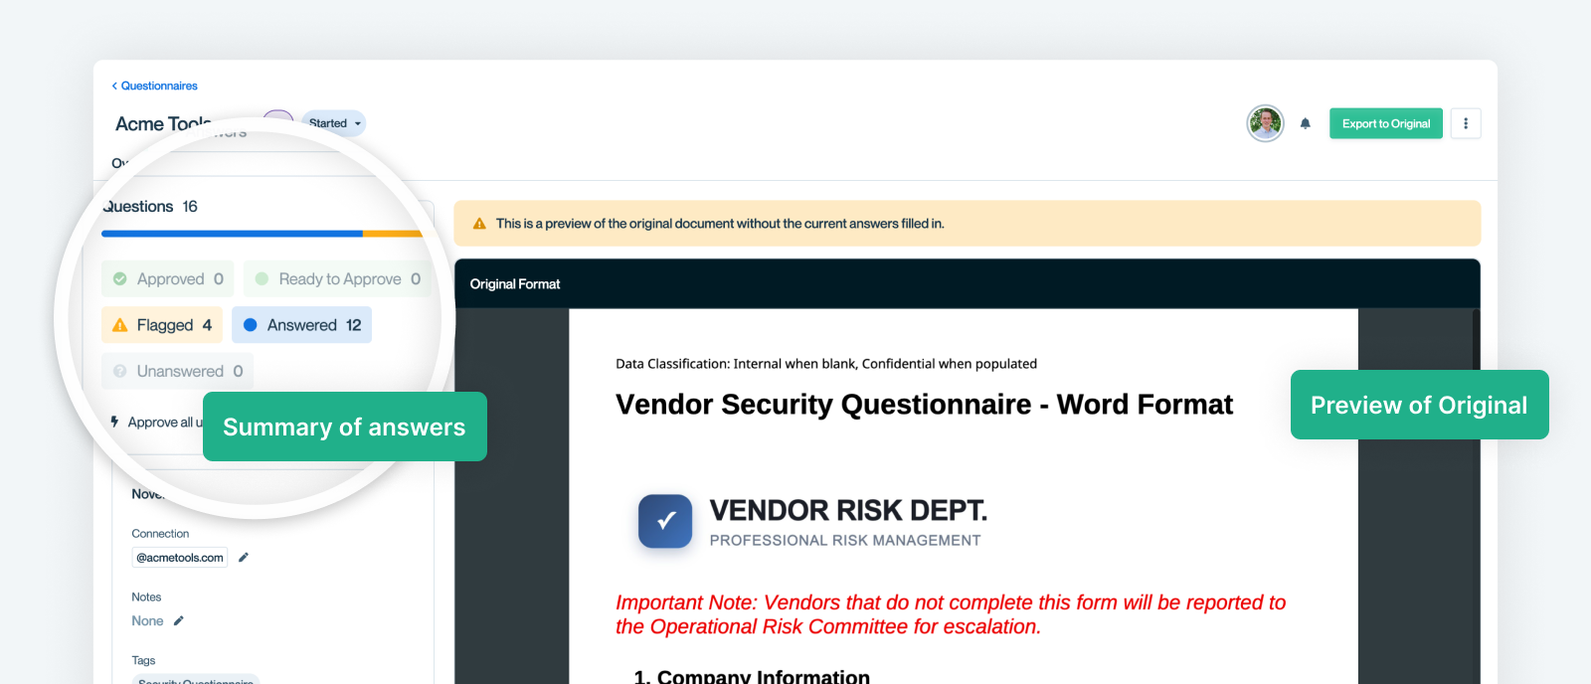
Task: Filter by Ready to Approve answers
Action: tap(337, 279)
